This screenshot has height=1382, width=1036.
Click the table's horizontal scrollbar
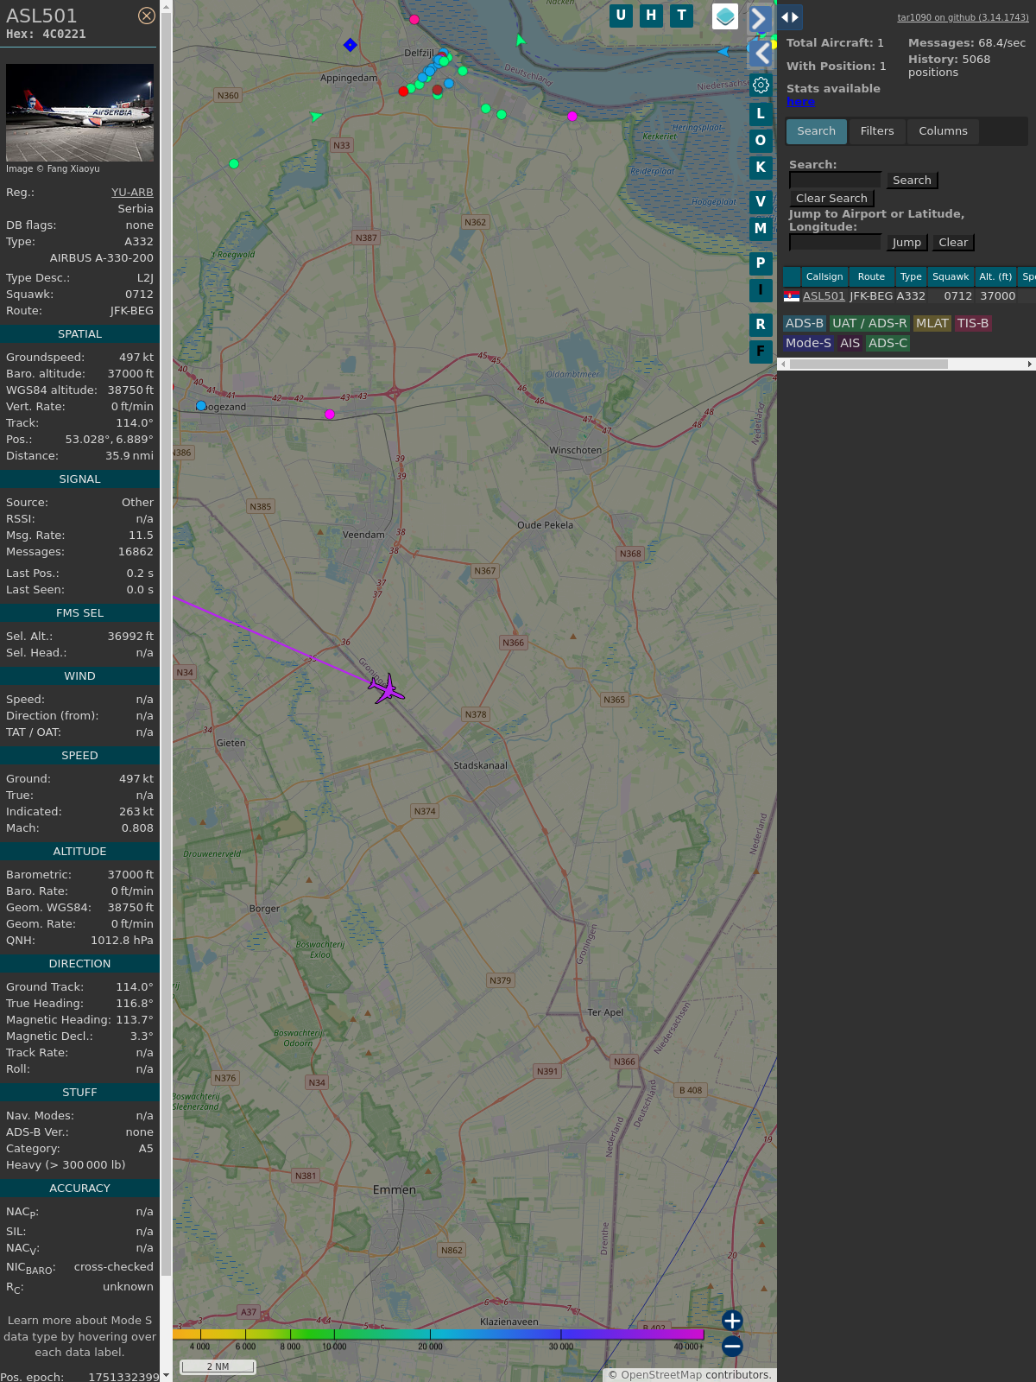tap(869, 365)
